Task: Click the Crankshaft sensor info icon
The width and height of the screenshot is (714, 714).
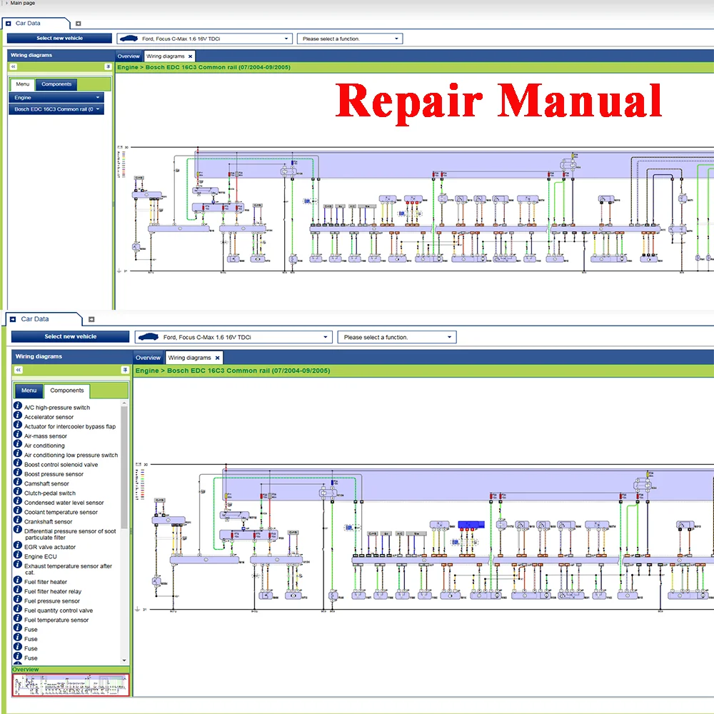Action: tap(18, 521)
